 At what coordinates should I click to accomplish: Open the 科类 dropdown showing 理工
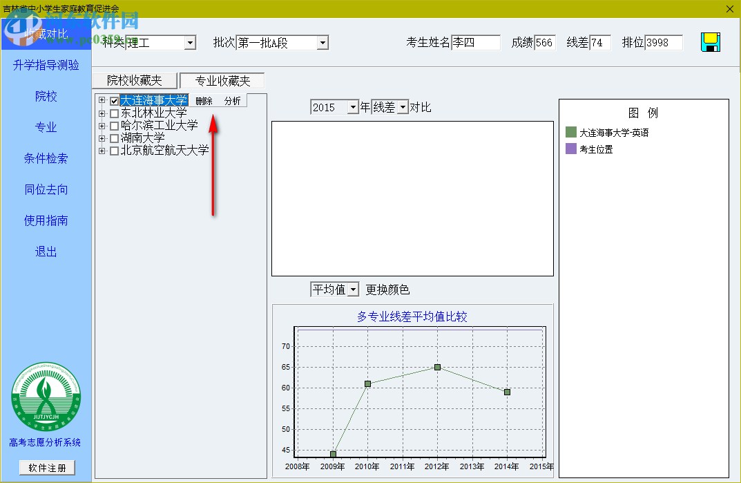coord(189,42)
